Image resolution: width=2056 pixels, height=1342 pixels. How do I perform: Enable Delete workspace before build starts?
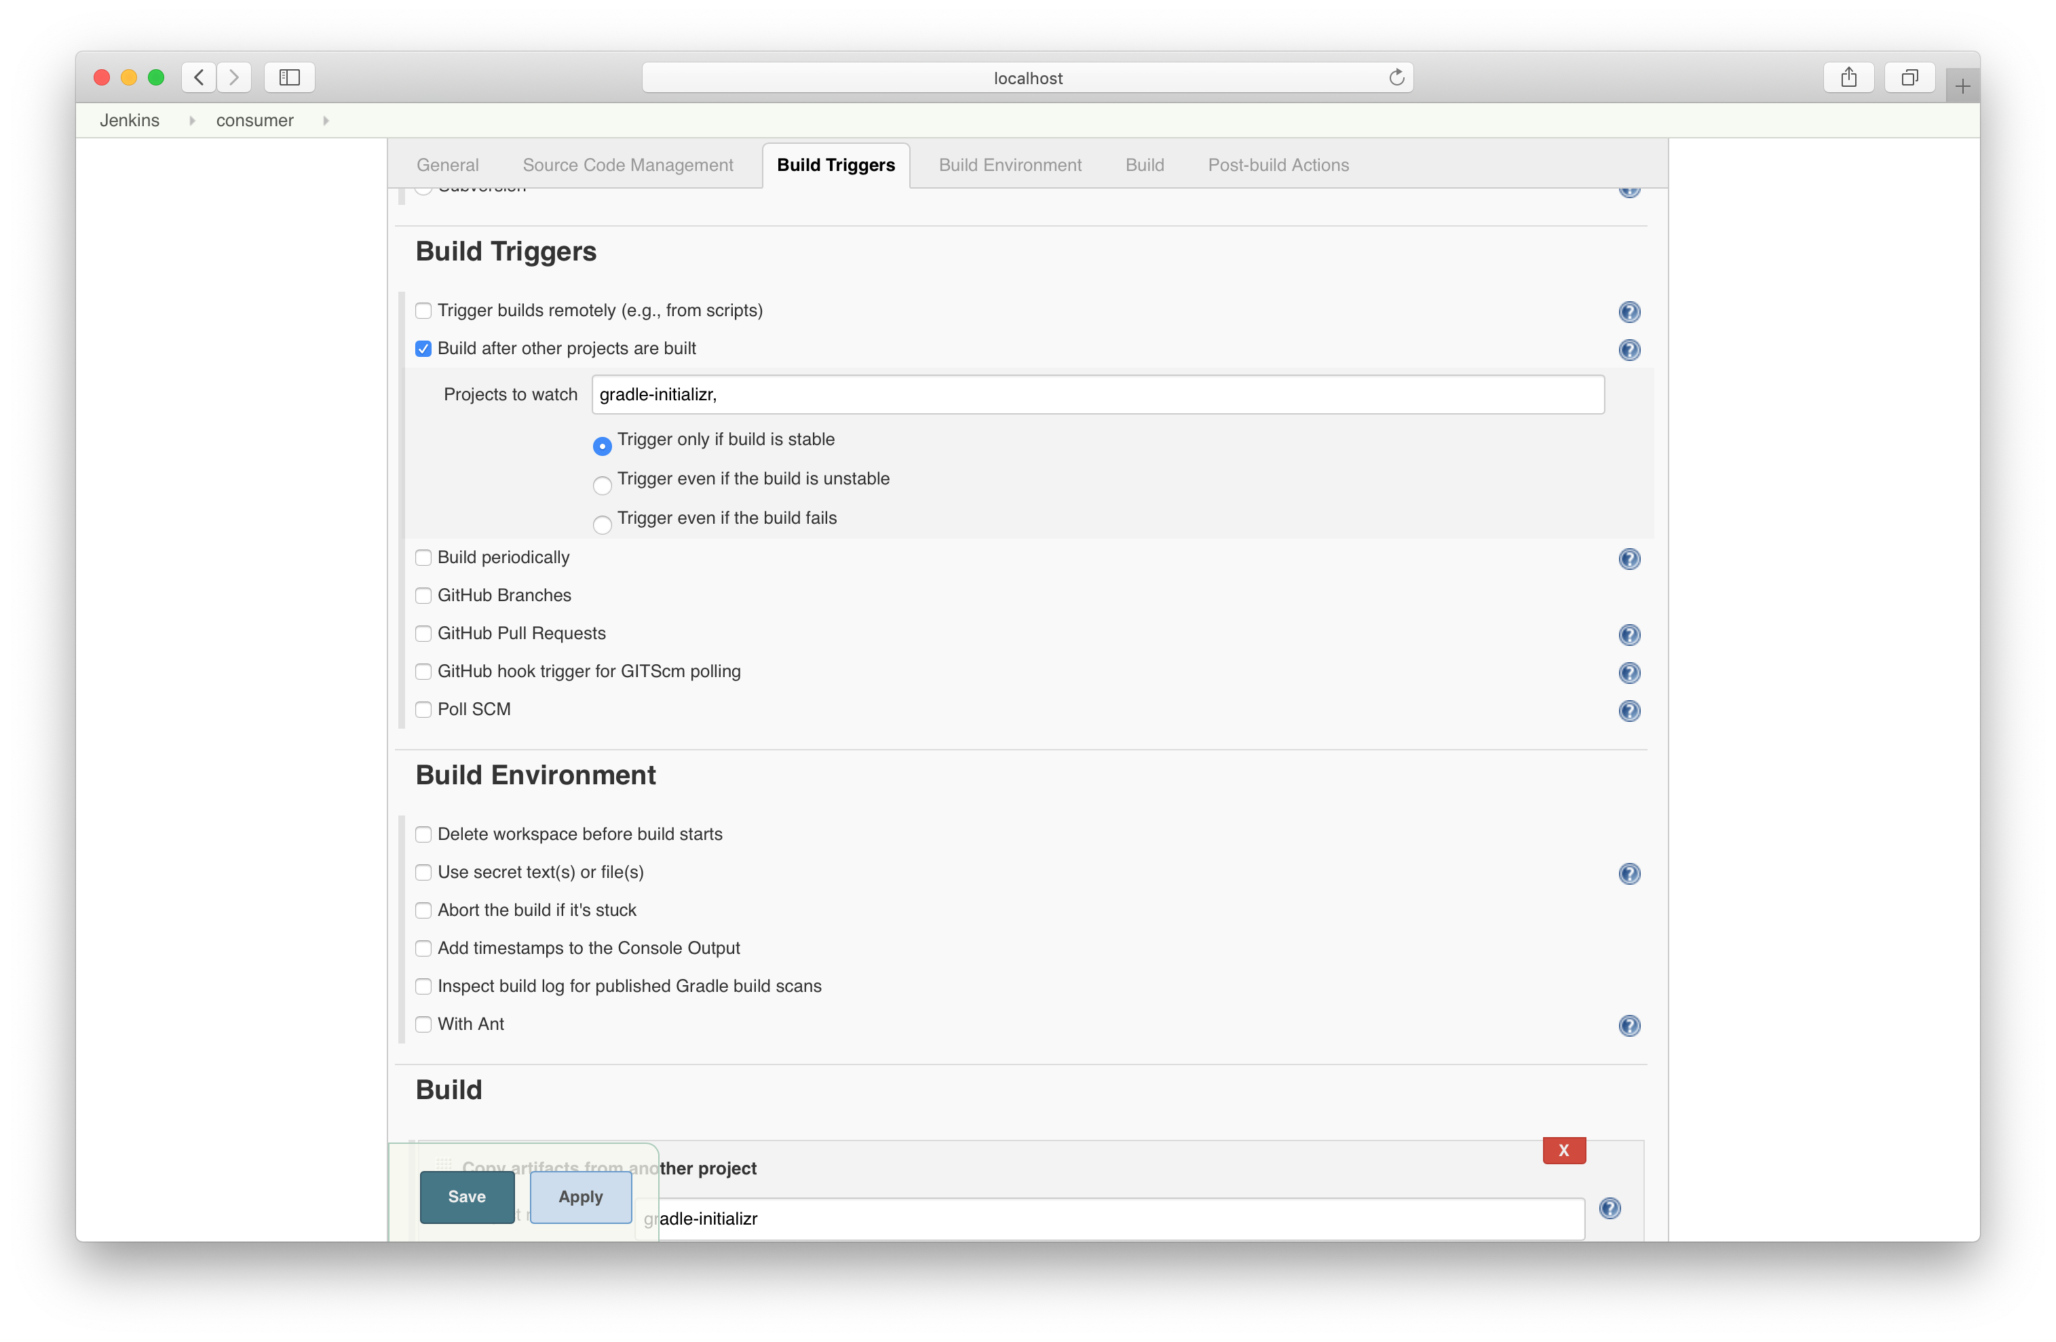coord(423,835)
